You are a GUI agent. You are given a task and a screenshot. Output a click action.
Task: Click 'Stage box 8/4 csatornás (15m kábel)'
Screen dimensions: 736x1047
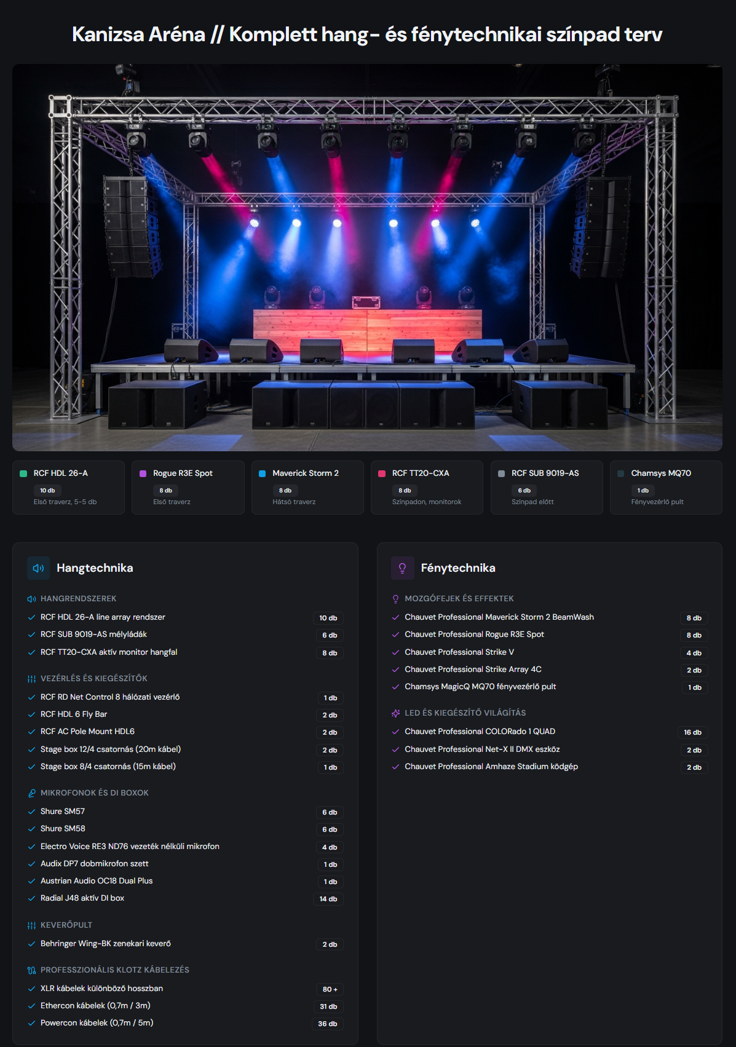tap(108, 767)
